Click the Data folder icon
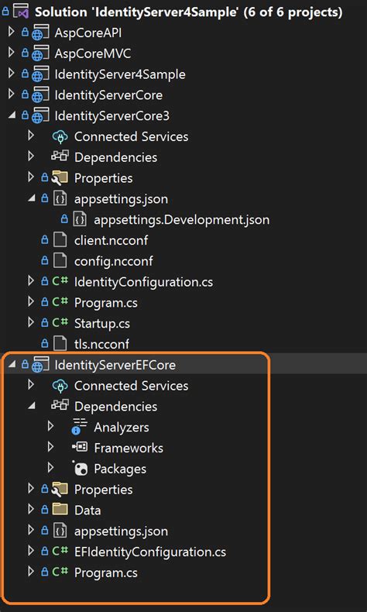This screenshot has height=612, width=367. 60,510
